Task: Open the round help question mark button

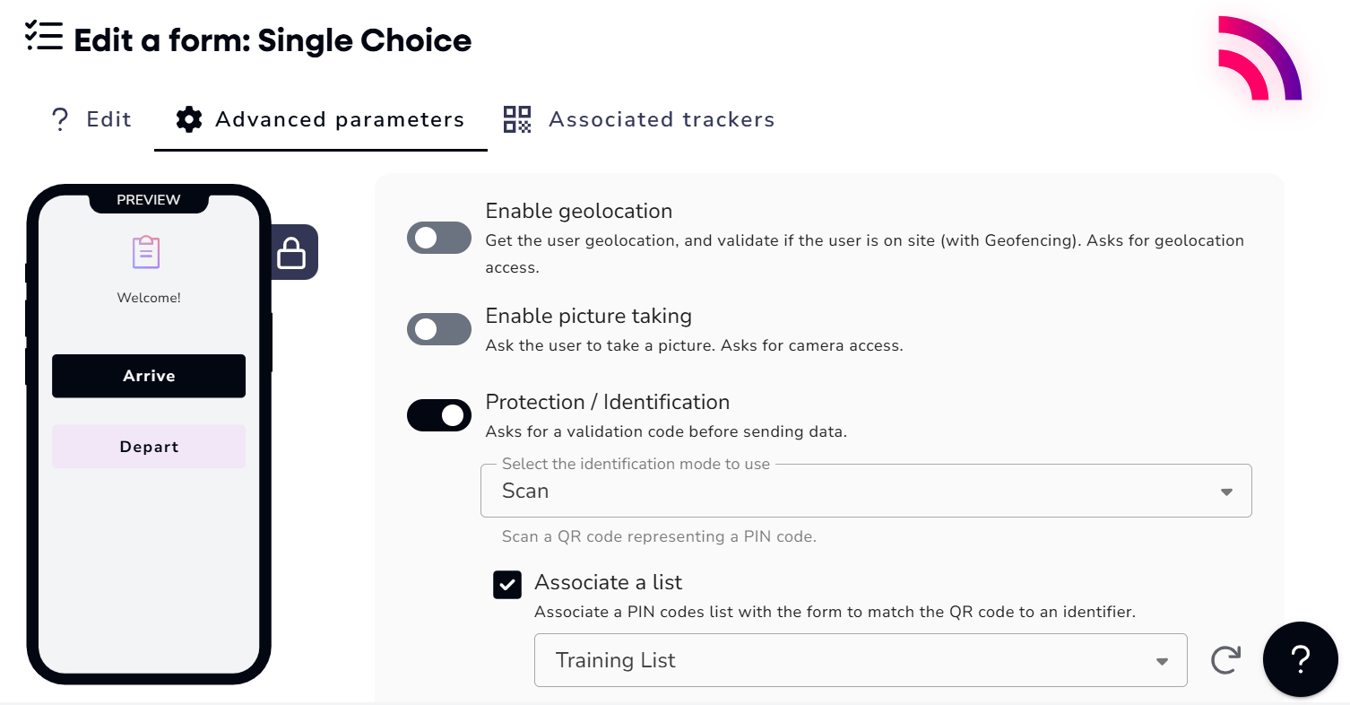Action: click(x=1300, y=659)
